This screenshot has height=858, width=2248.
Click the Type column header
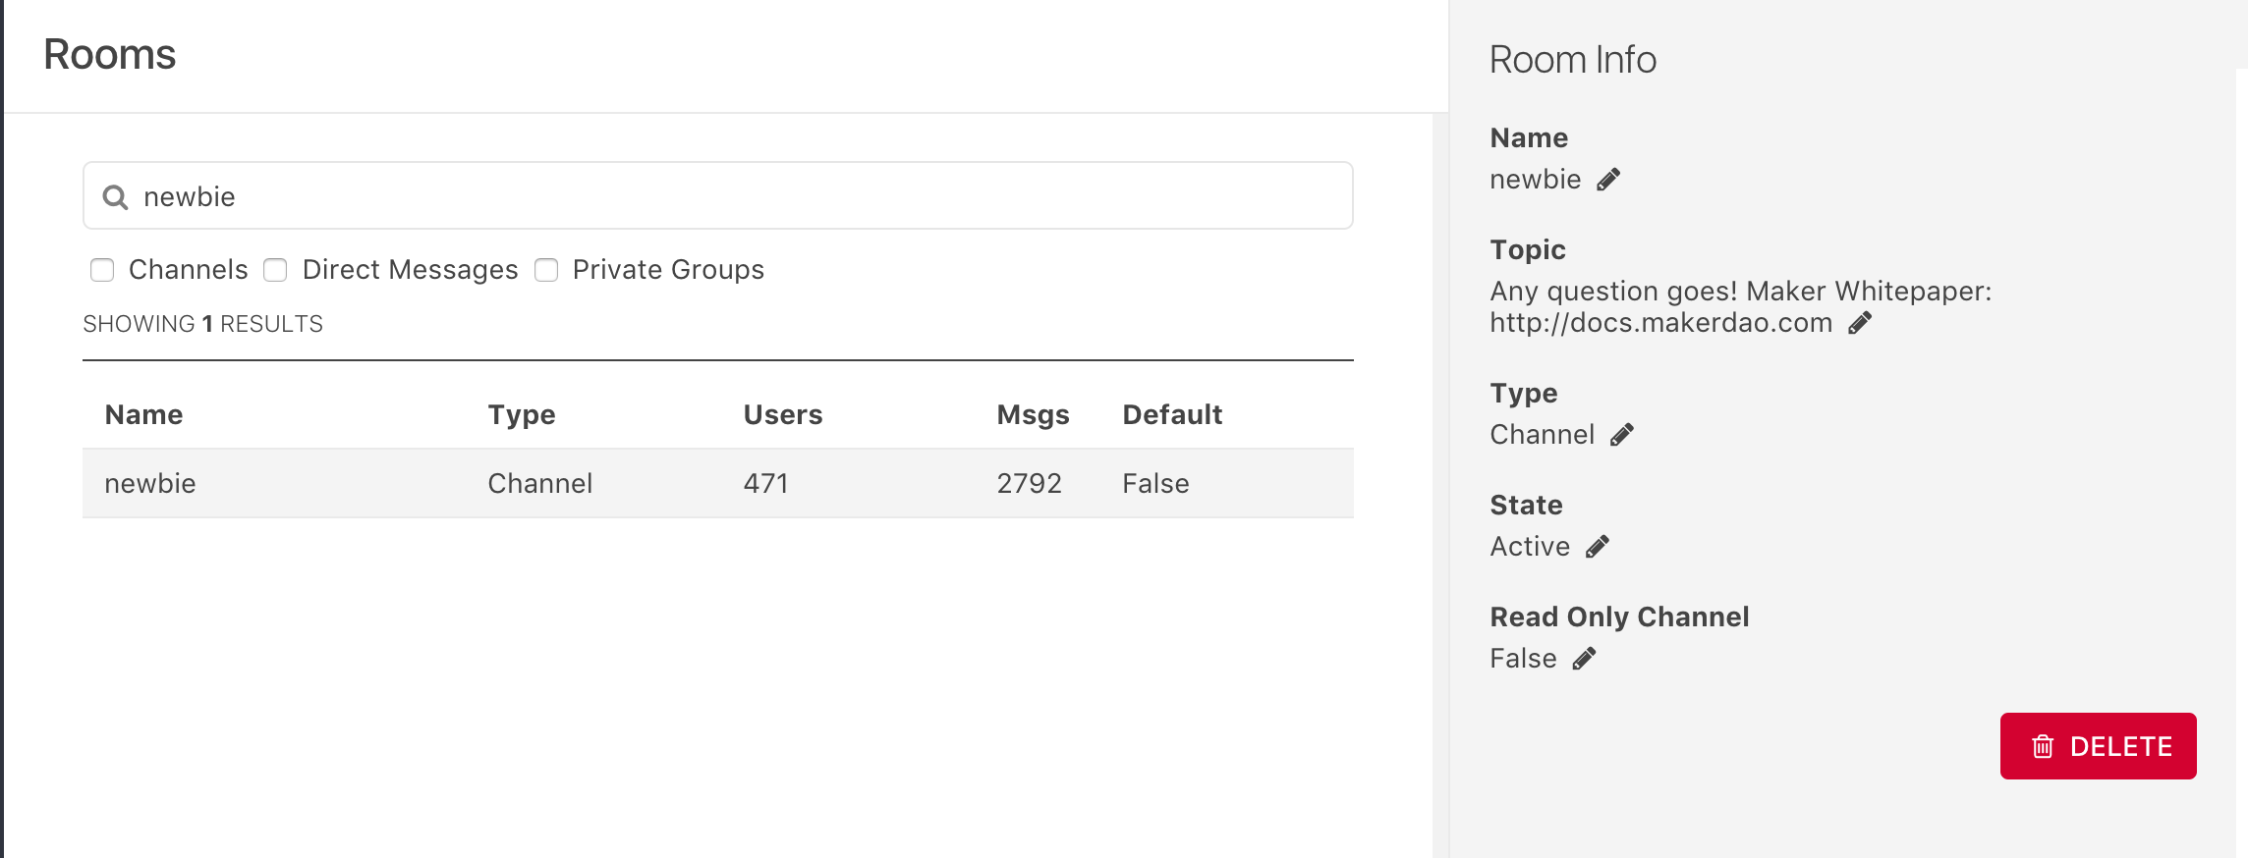click(521, 414)
